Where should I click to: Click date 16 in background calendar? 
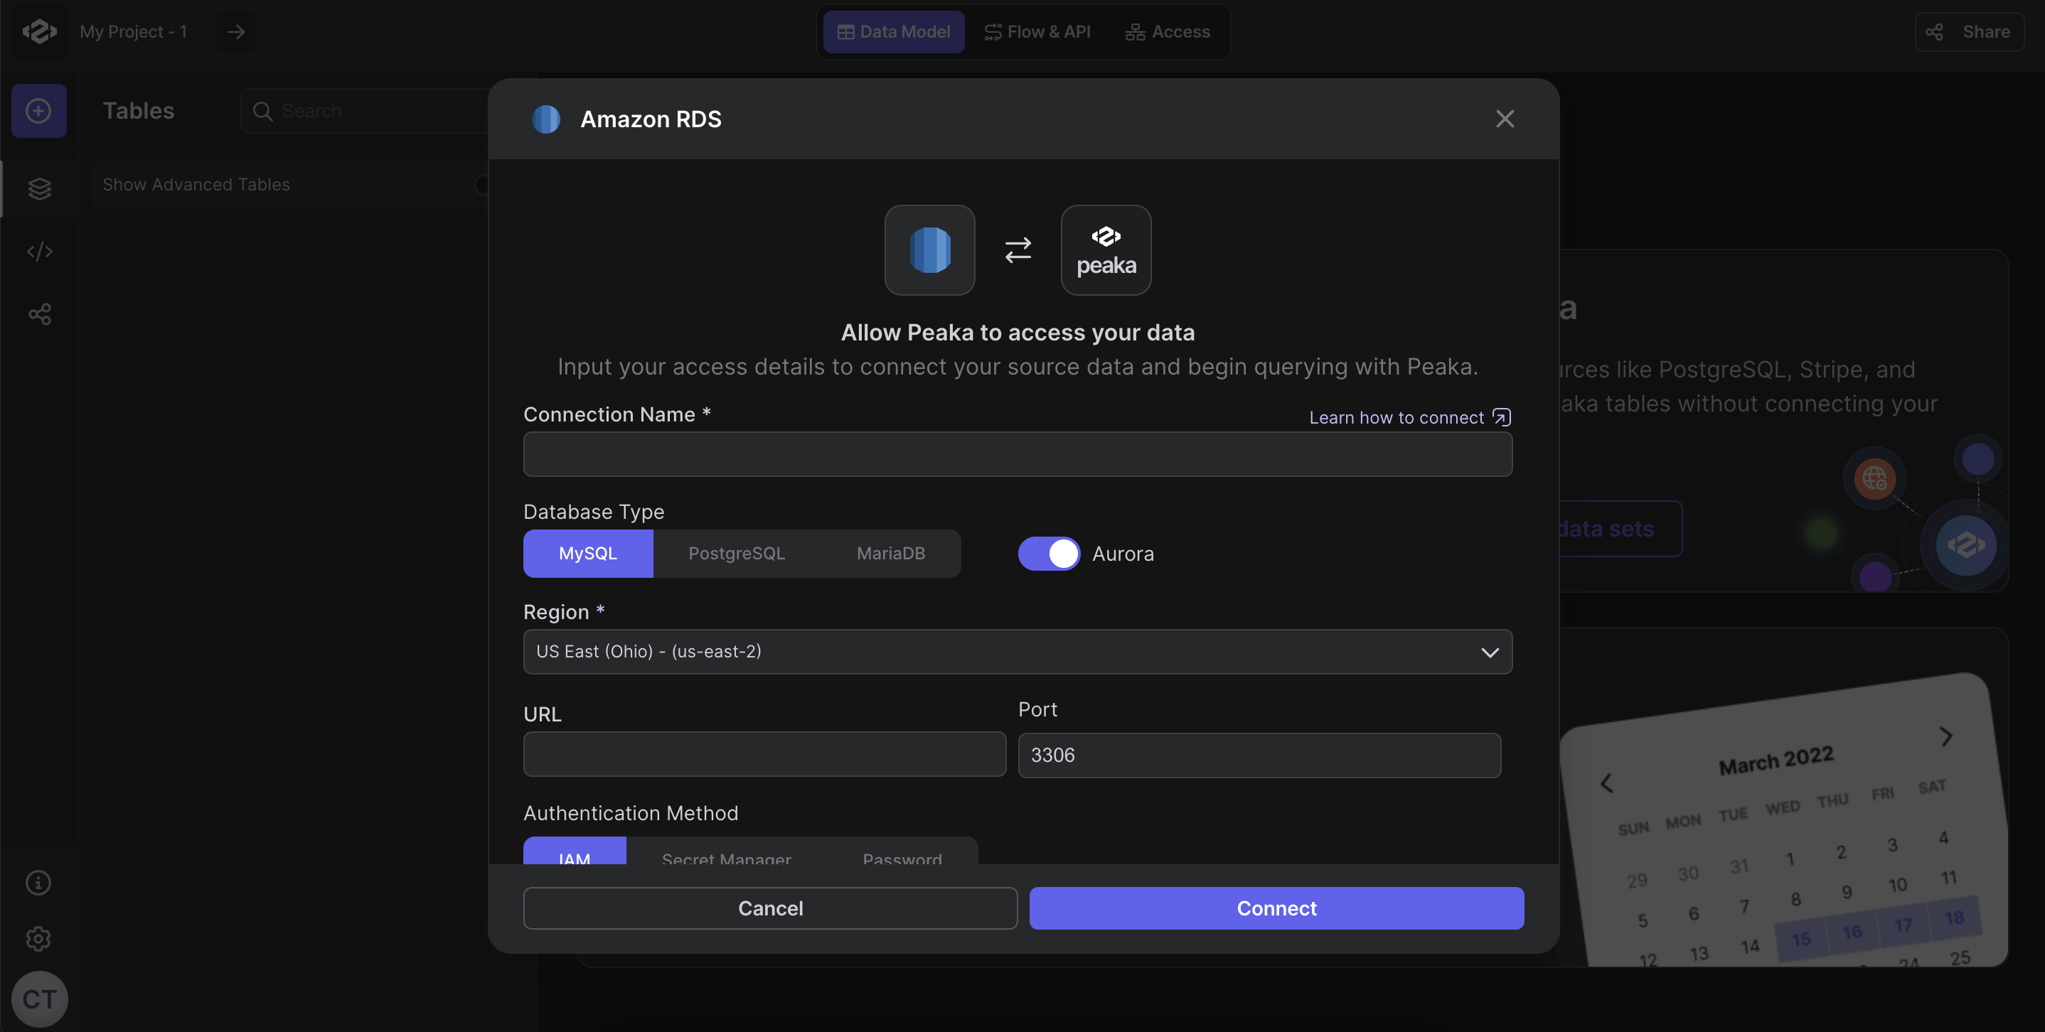[x=1852, y=931]
